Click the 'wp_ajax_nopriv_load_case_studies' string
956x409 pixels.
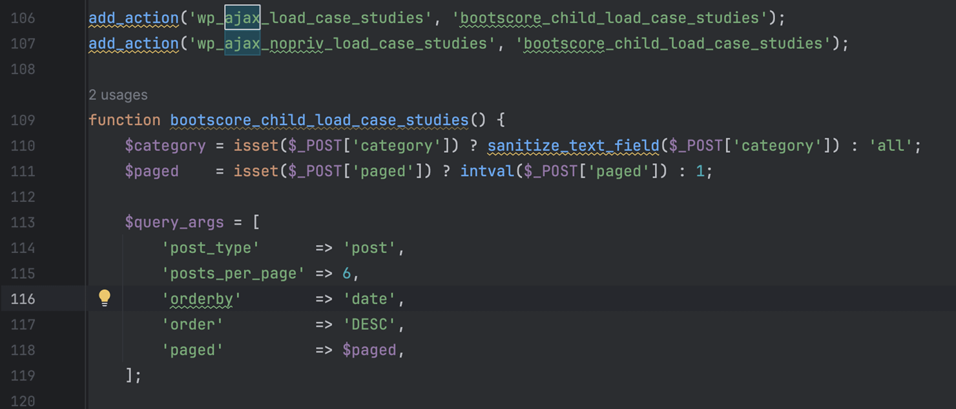coord(338,44)
